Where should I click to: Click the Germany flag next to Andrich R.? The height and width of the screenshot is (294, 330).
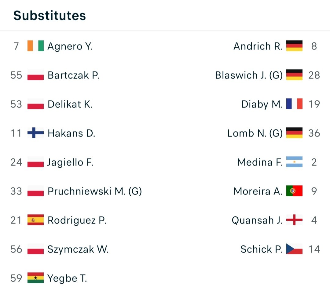pos(295,46)
